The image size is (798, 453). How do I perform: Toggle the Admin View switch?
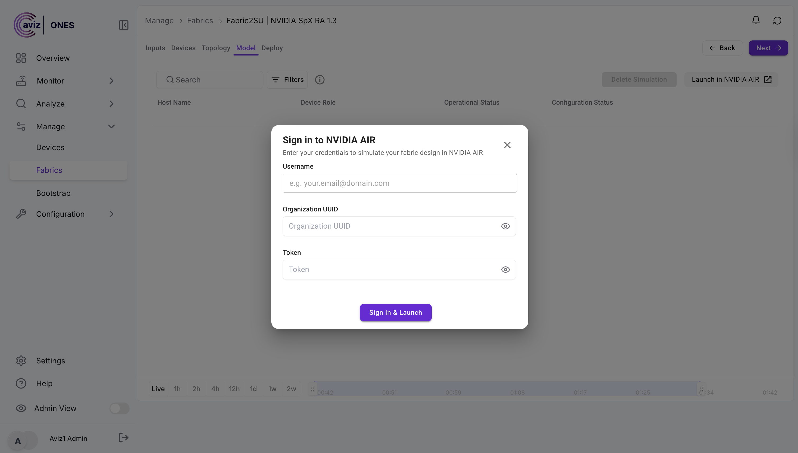pos(119,408)
